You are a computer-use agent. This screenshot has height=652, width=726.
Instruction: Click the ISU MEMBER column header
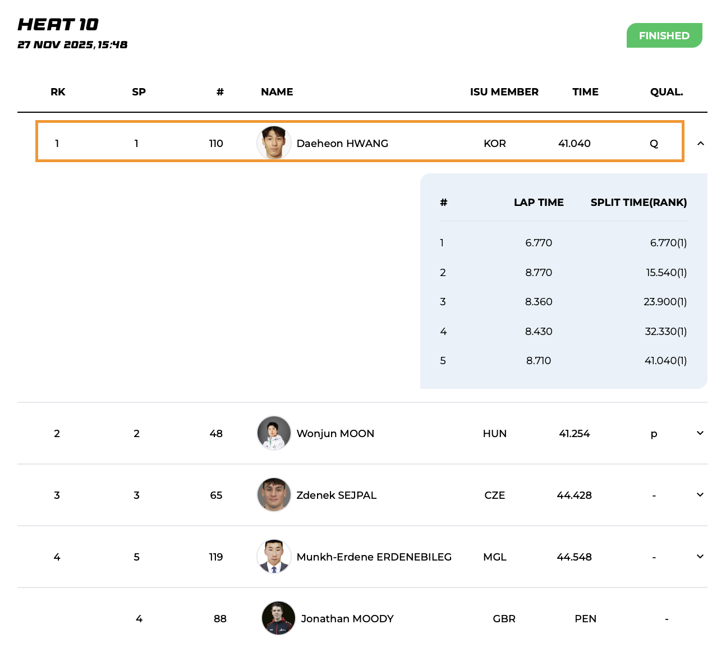click(x=504, y=92)
